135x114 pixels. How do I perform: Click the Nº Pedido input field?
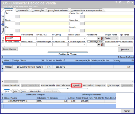[x=13, y=38]
